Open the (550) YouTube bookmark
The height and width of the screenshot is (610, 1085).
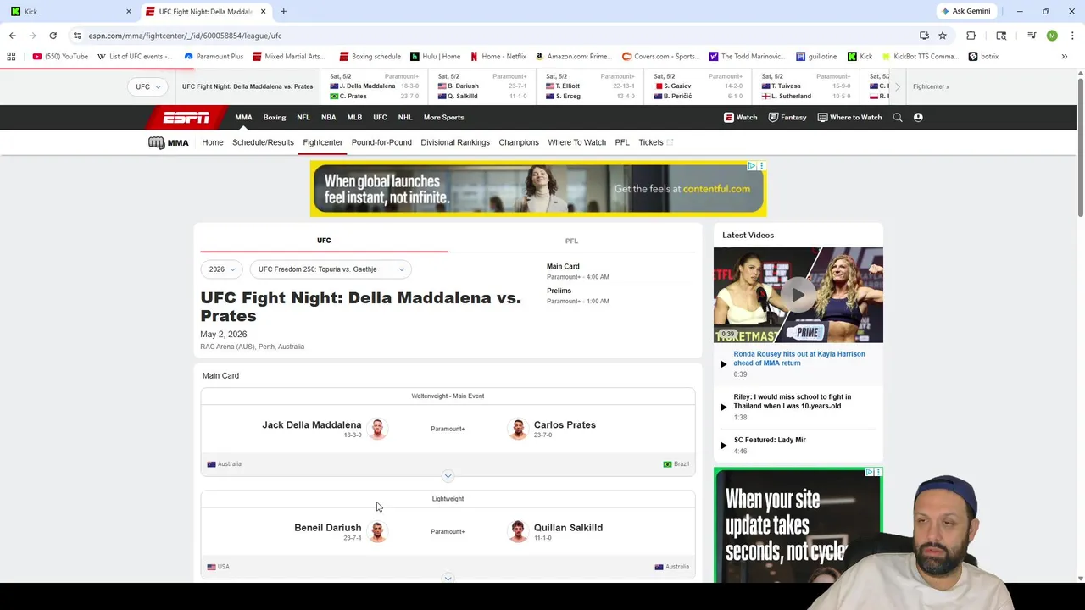[x=60, y=57]
